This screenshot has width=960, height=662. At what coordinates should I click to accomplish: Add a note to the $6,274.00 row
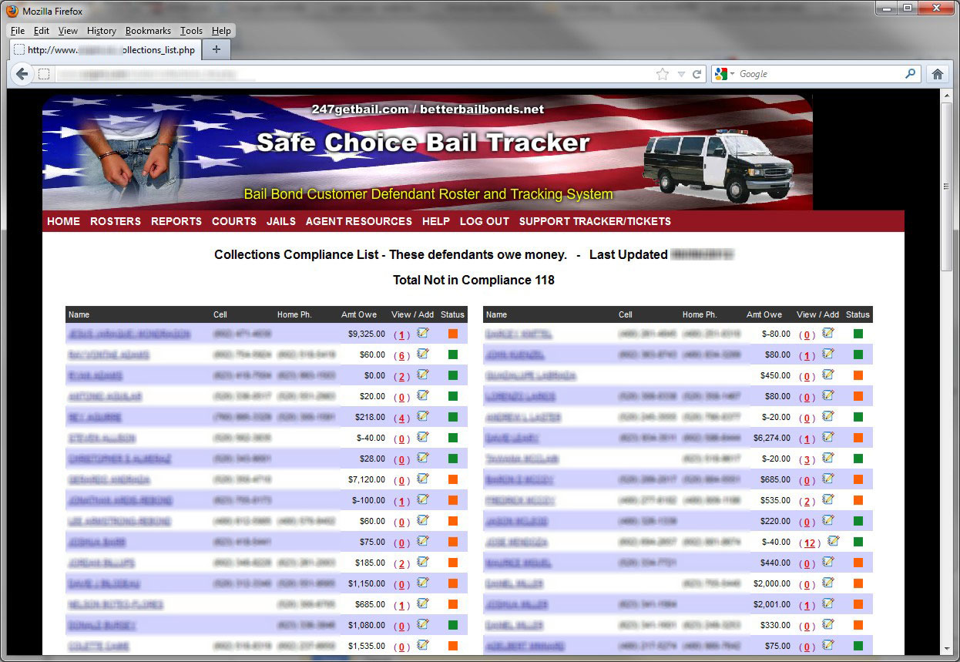tap(827, 437)
